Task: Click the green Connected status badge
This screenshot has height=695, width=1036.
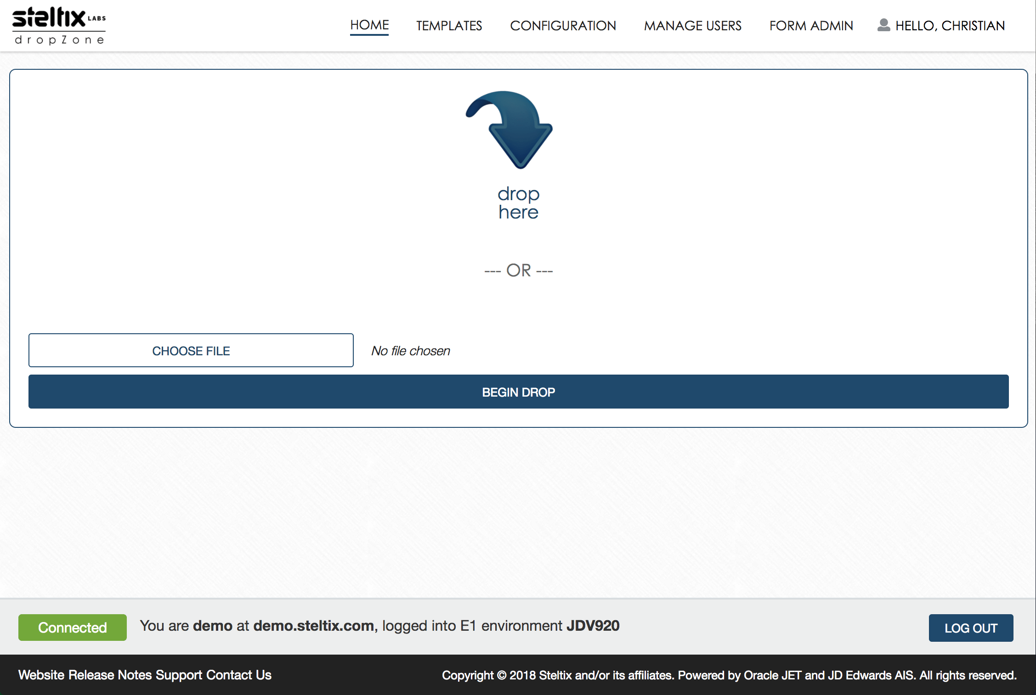Action: tap(73, 628)
